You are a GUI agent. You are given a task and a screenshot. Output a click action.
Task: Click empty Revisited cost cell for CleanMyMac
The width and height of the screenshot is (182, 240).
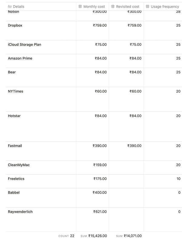point(126,167)
